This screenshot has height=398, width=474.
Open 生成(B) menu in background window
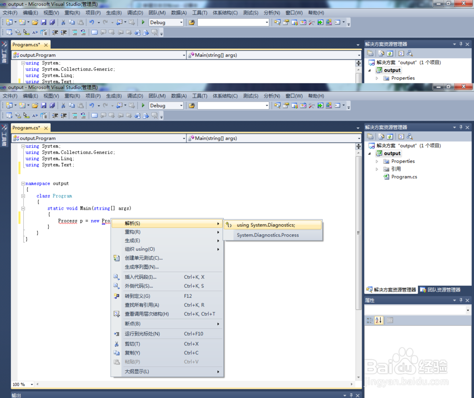(114, 13)
